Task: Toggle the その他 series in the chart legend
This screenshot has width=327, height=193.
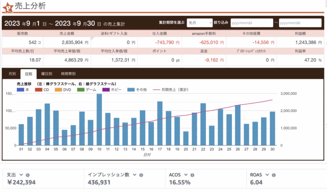Action: point(137,90)
